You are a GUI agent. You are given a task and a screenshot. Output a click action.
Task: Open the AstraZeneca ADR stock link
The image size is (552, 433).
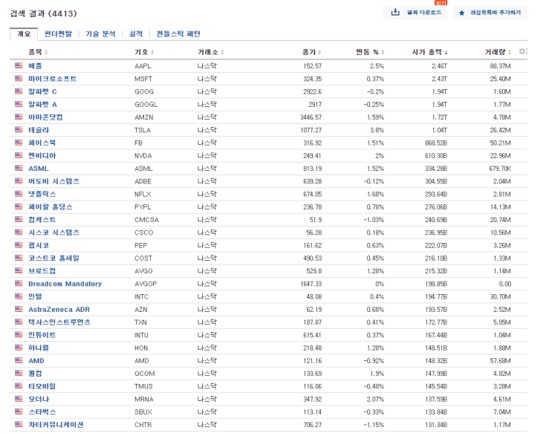coord(59,310)
